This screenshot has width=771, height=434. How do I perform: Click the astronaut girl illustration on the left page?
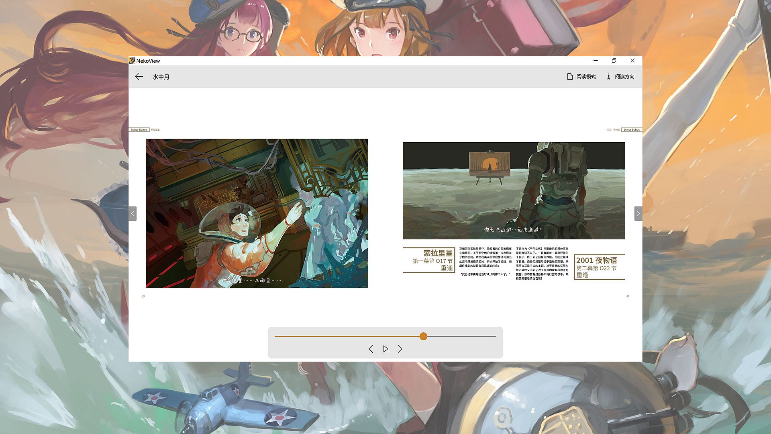coord(257,213)
